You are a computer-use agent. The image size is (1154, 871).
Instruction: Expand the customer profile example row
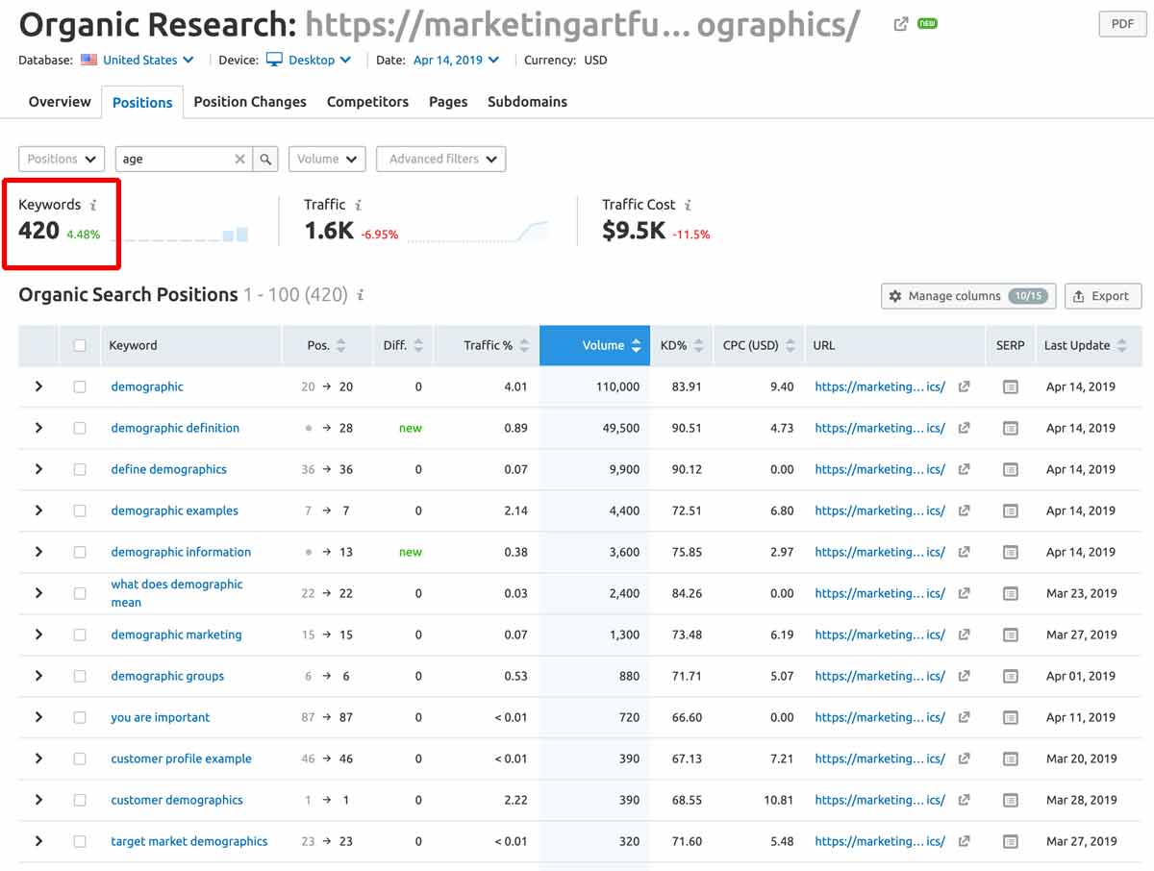click(x=38, y=759)
